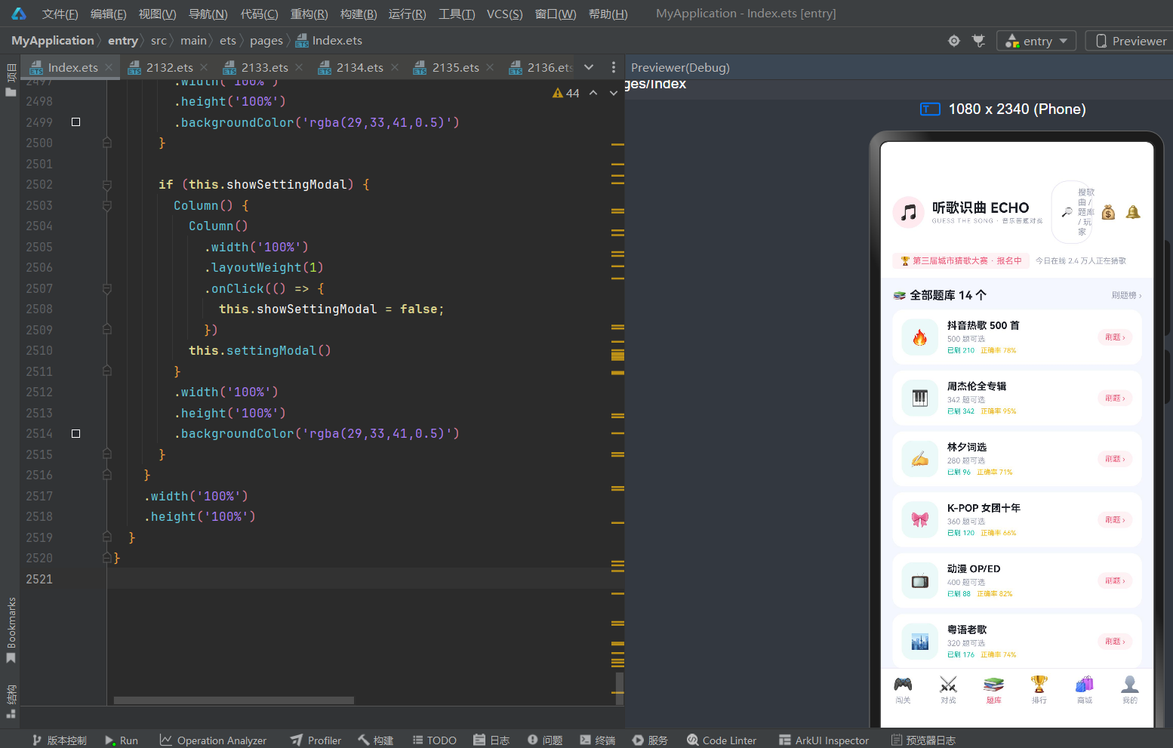This screenshot has height=748, width=1173.
Task: Click the 动漫 OP/ED card icon
Action: click(920, 580)
